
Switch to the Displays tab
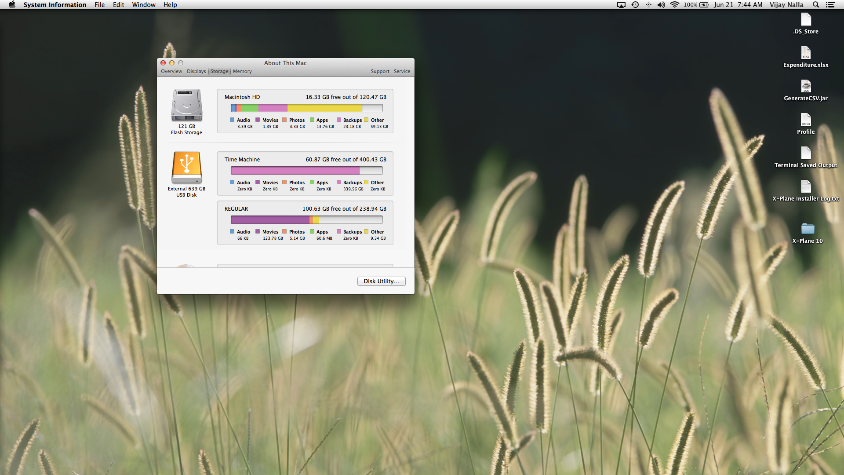tap(196, 71)
